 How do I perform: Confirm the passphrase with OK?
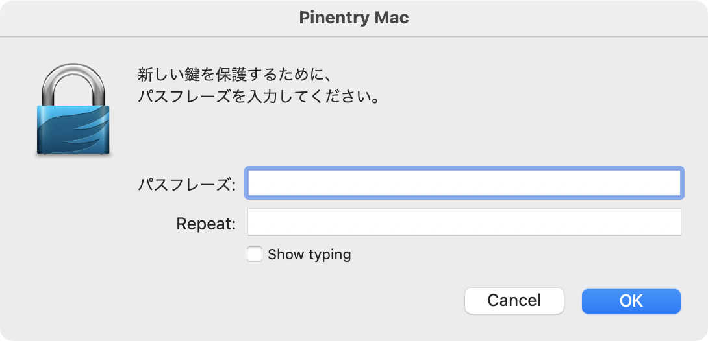pos(631,301)
